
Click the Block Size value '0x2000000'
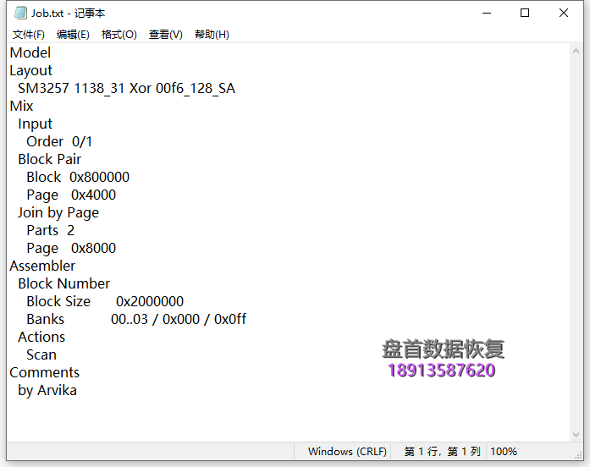(x=150, y=301)
